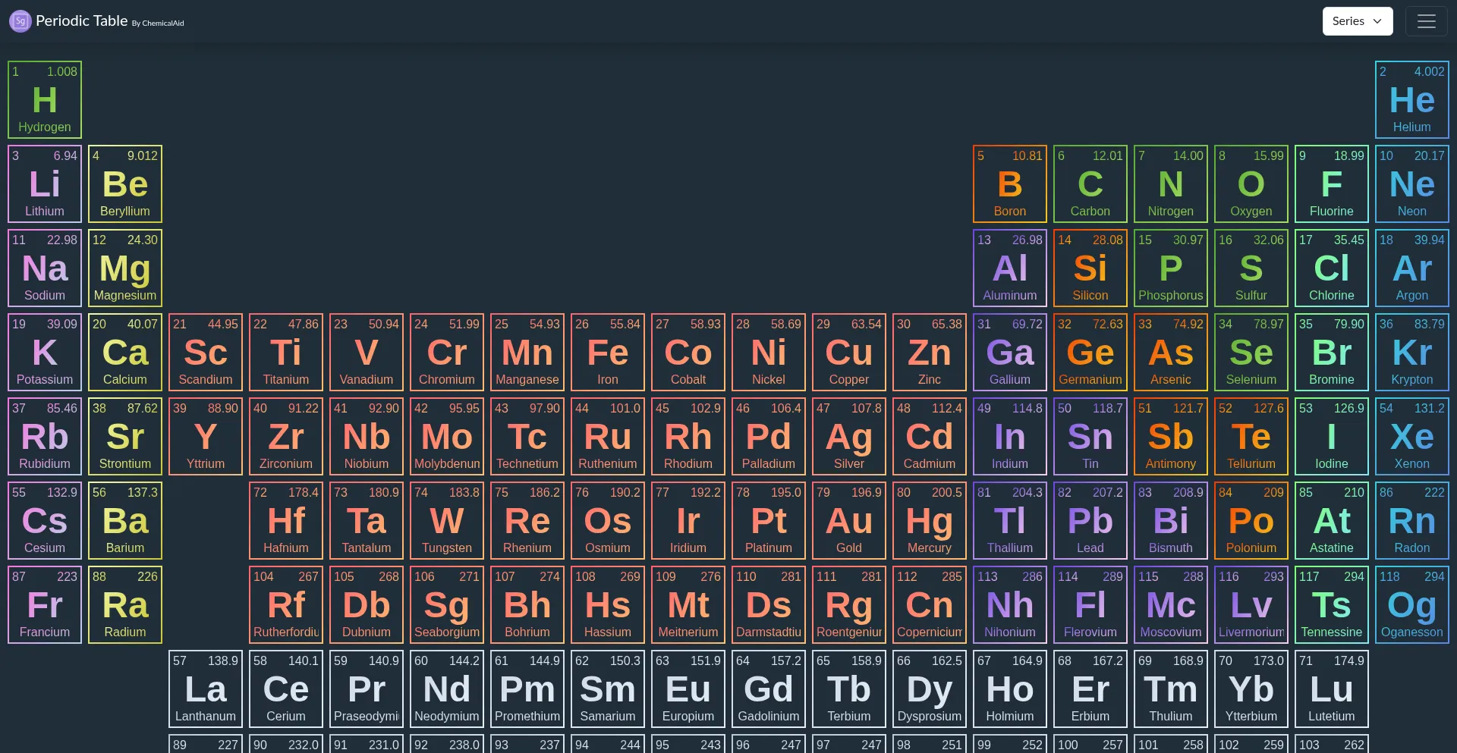1457x753 pixels.
Task: Click the Tennessine element tile
Action: point(1331,604)
